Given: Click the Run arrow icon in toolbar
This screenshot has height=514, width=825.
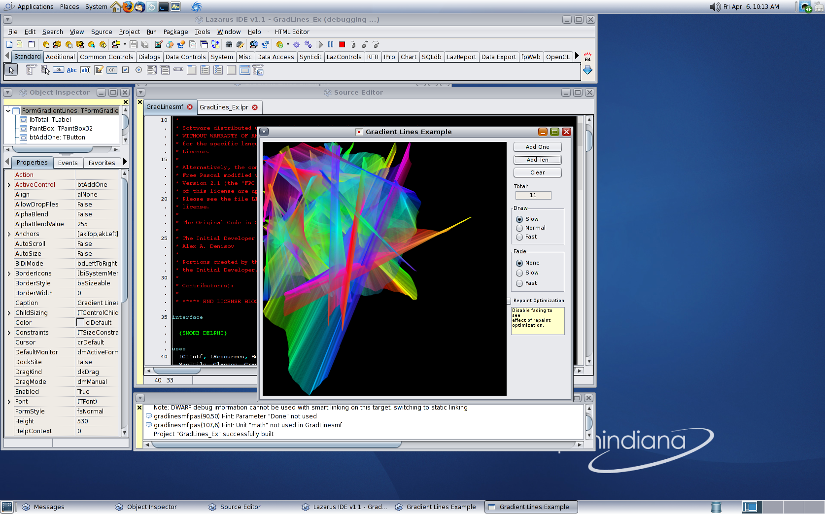Looking at the screenshot, I should pos(319,44).
